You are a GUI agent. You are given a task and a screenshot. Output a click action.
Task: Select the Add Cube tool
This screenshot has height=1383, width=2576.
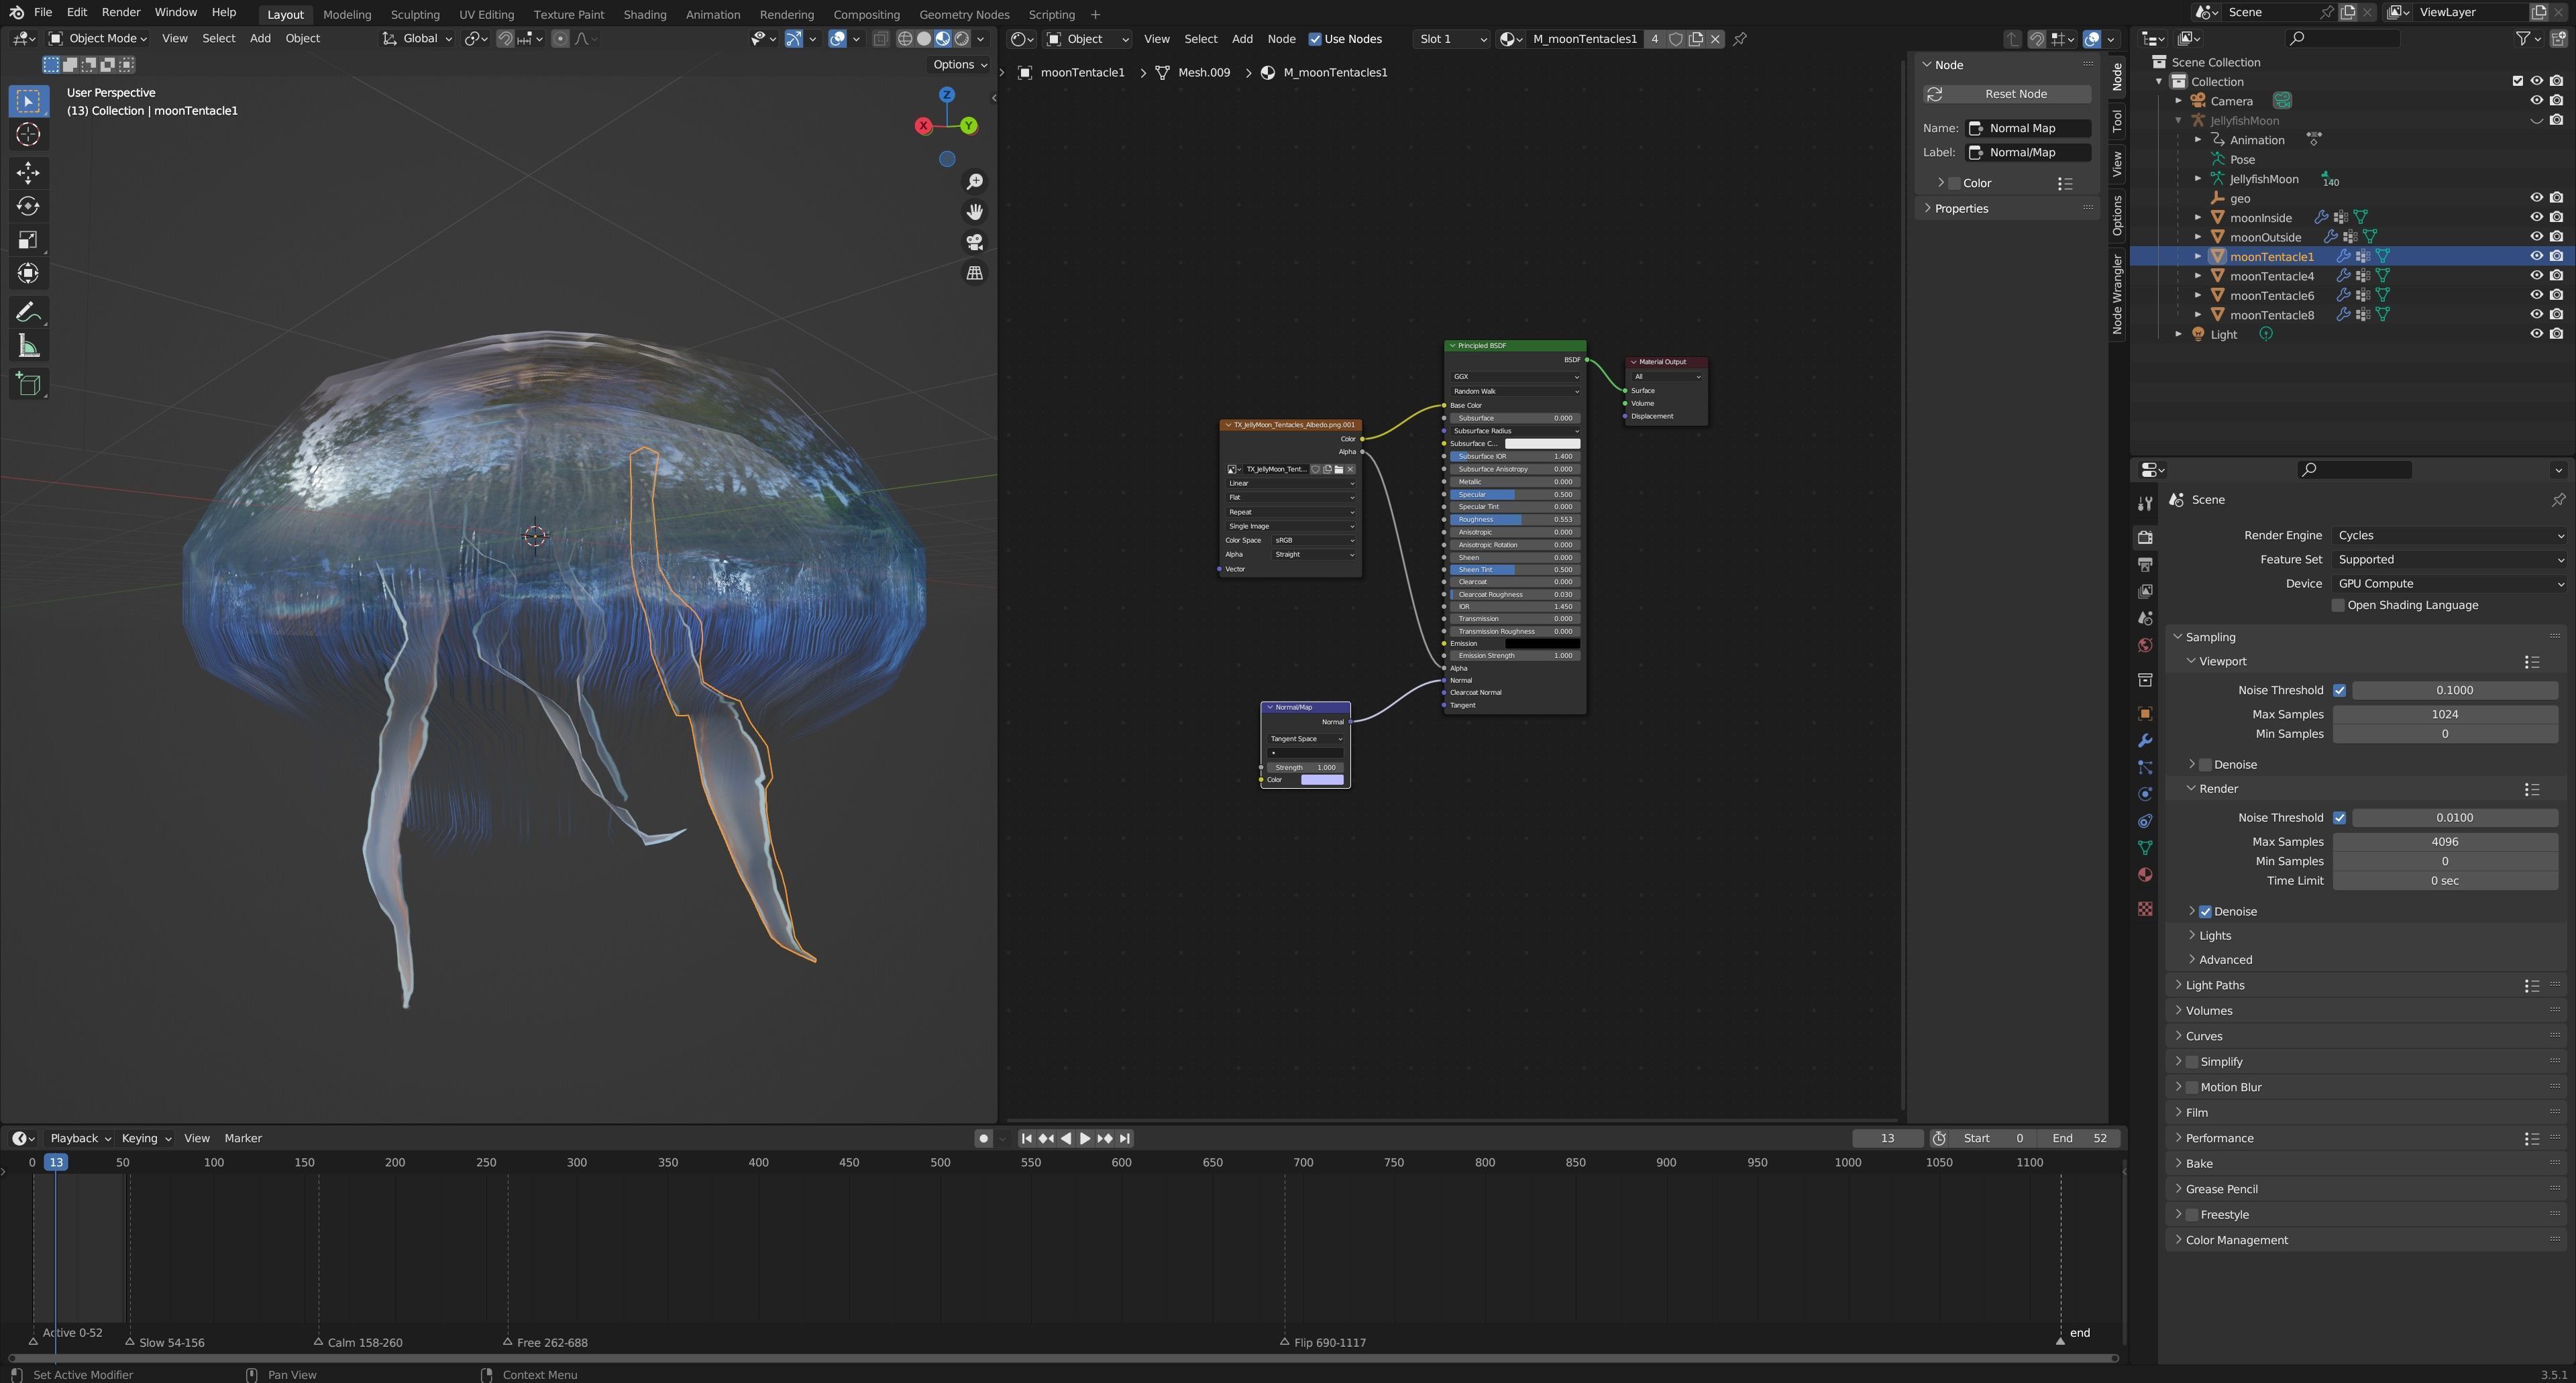pyautogui.click(x=28, y=385)
